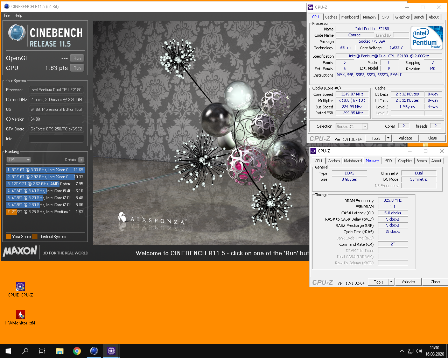Switch to CPU-Z in the taskbar

111,351
